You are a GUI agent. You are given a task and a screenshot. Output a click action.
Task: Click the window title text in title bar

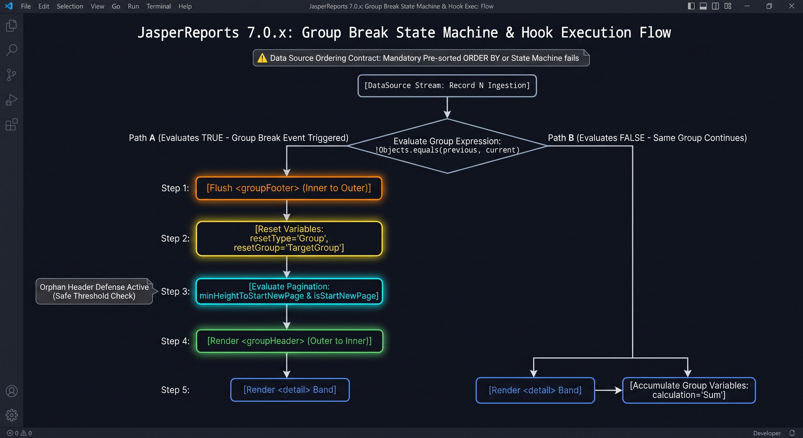(x=401, y=6)
